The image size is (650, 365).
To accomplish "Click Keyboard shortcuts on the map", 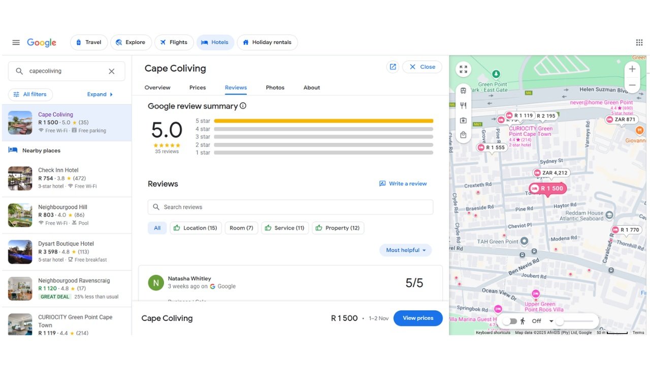I will 493,333.
